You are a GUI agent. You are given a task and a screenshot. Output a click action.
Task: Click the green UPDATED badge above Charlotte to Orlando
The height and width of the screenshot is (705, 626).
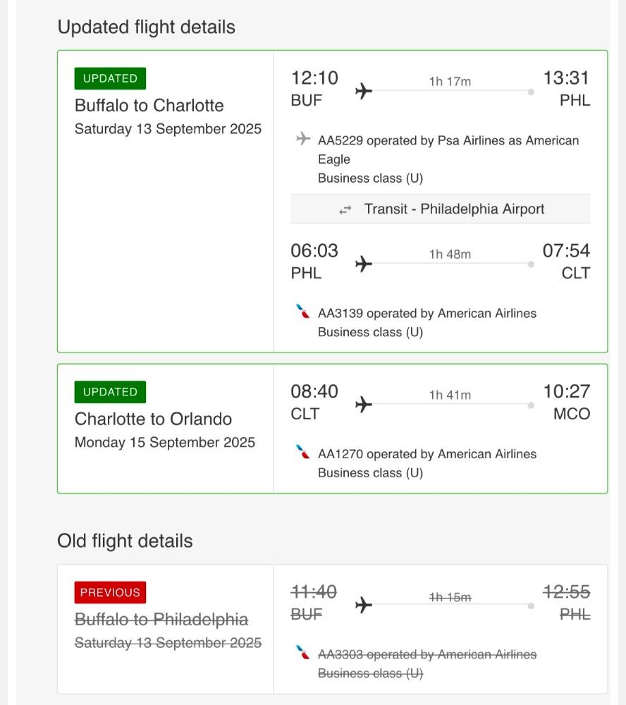pos(110,392)
